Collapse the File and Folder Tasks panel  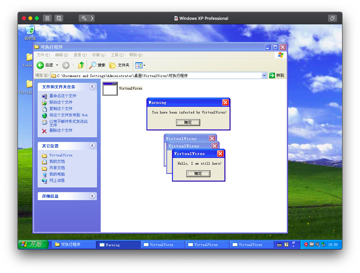92,87
